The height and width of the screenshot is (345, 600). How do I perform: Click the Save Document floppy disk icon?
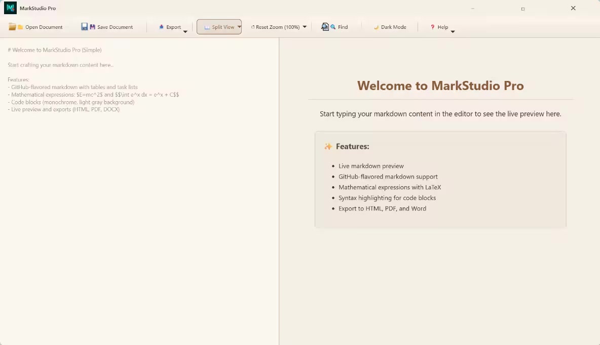(85, 27)
